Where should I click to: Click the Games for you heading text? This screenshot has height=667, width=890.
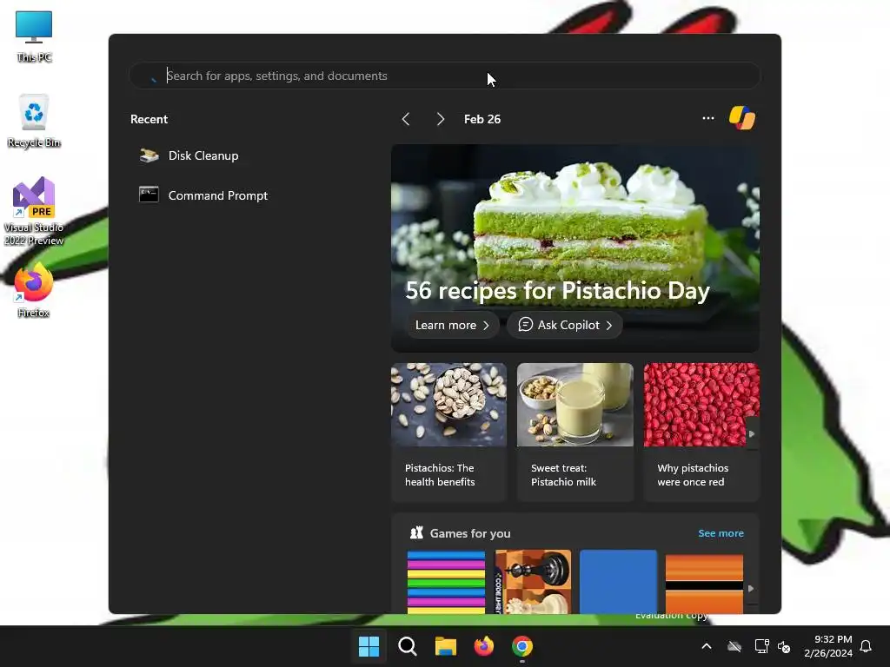pyautogui.click(x=470, y=533)
